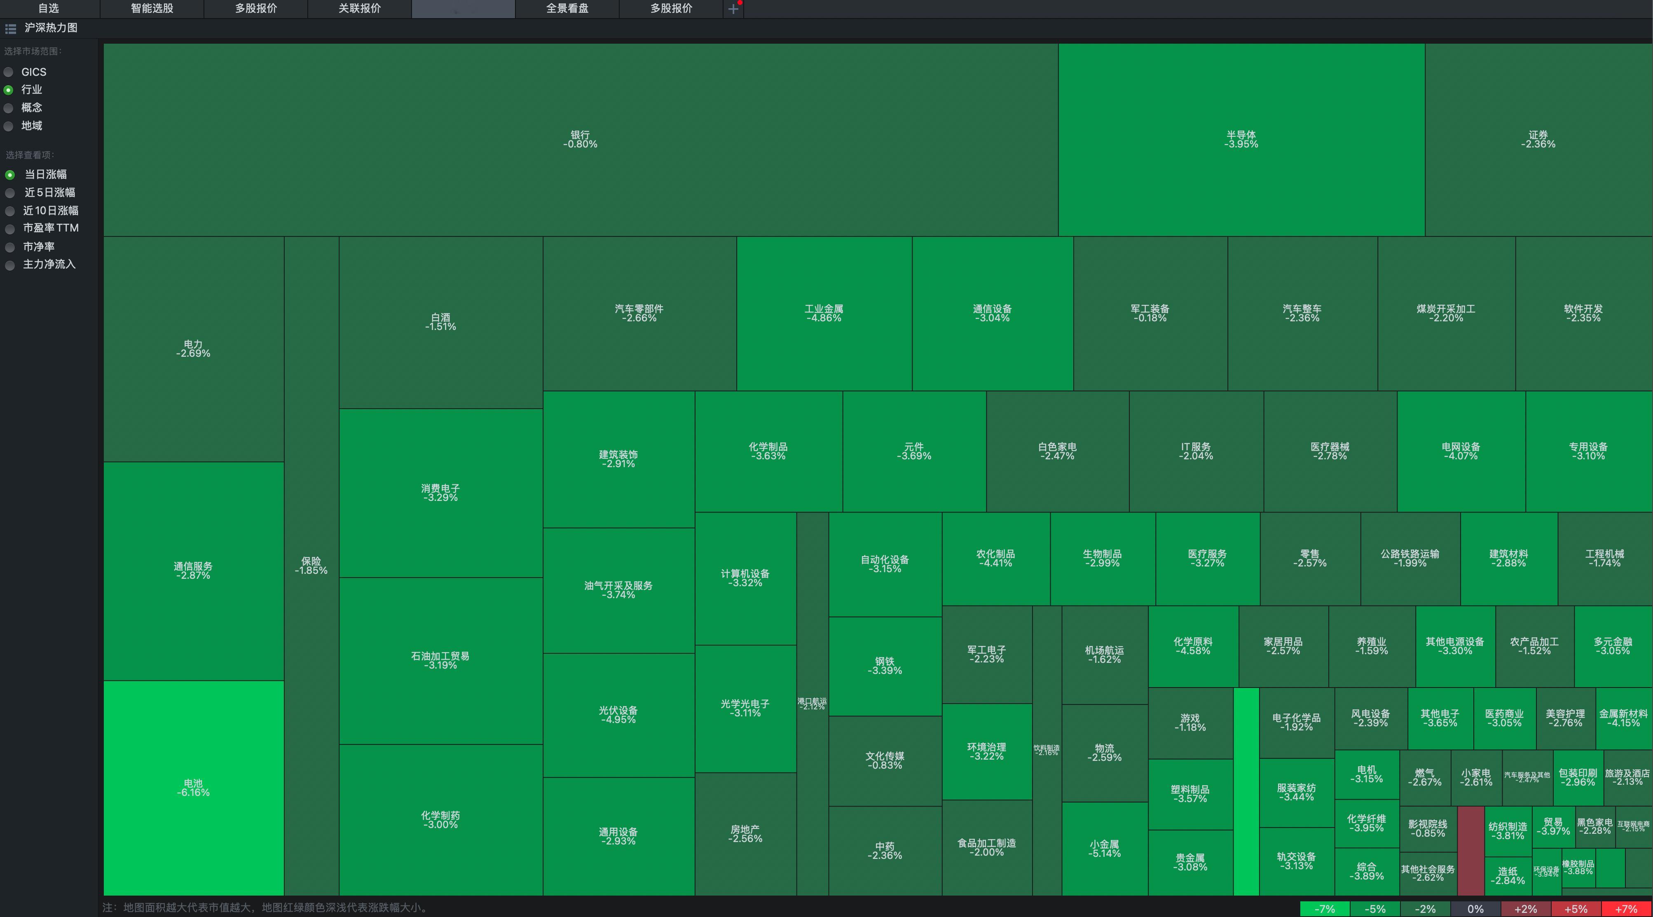Screen dimensions: 1653x917
Task: Click the 白酒 sector block
Action: tap(441, 321)
